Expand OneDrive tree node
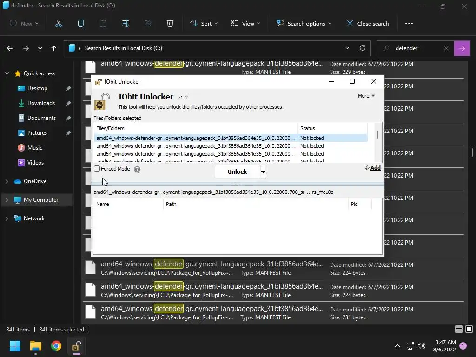Screen dimensions: 476x357 [x=7, y=181]
